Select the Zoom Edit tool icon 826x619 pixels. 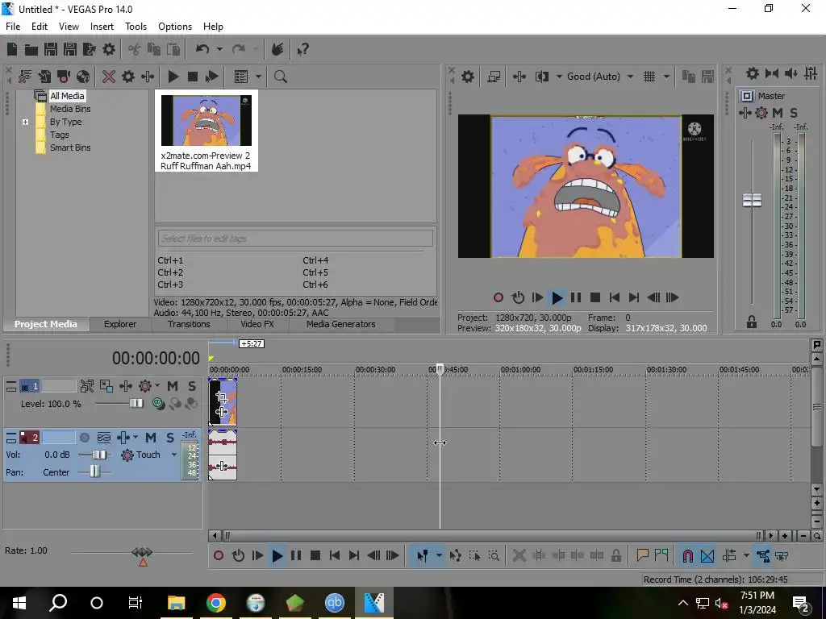click(x=494, y=555)
